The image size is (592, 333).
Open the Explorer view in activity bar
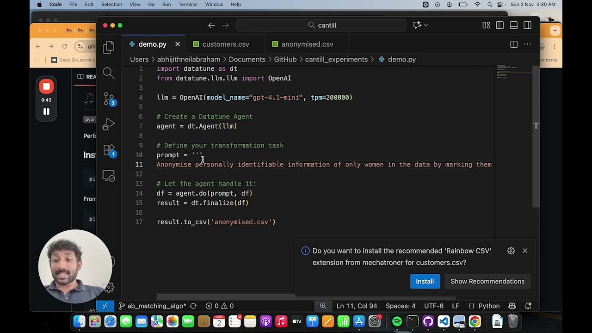tap(109, 47)
